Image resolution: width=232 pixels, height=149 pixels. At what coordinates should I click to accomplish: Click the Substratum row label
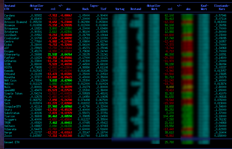[x=12, y=113]
